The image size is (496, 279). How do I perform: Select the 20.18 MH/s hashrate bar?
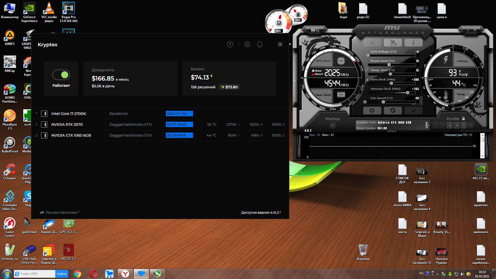179,135
